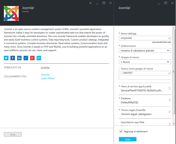This screenshot has width=176, height=144.
Task: Click the Joomla publisher name text
Action: (x=45, y=68)
